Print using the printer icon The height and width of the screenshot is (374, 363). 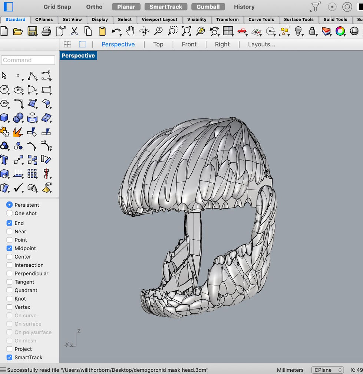(46, 31)
